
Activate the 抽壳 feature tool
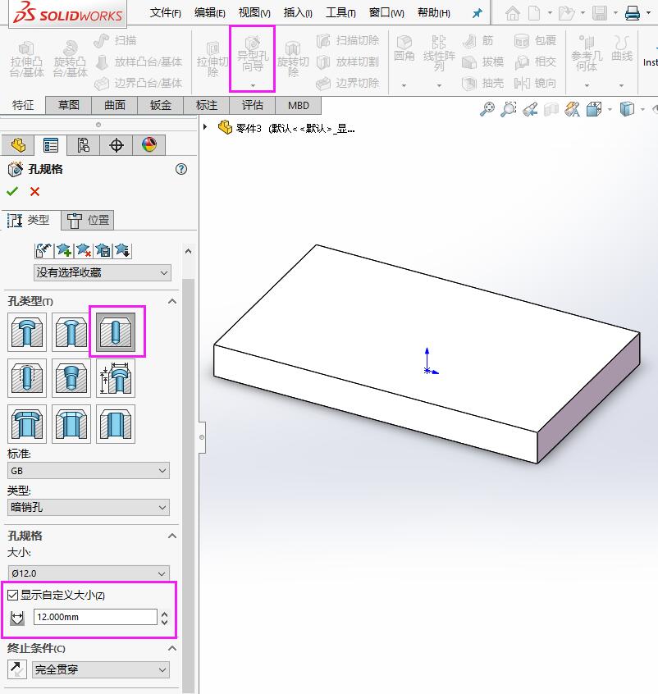click(x=491, y=83)
